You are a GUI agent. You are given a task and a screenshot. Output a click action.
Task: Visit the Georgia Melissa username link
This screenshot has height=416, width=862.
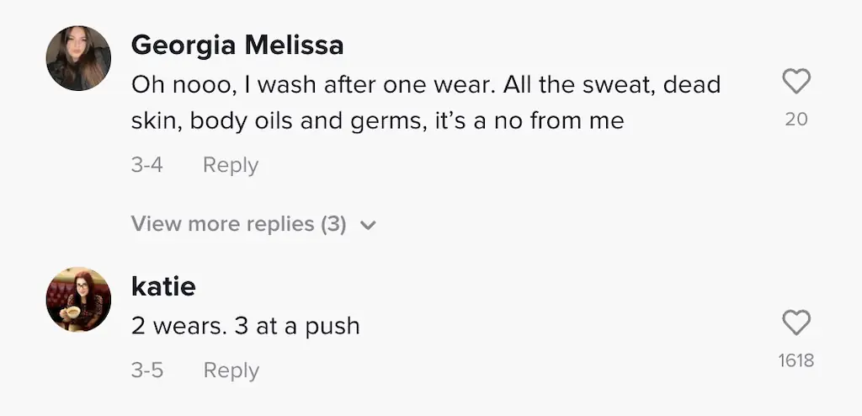click(x=237, y=45)
